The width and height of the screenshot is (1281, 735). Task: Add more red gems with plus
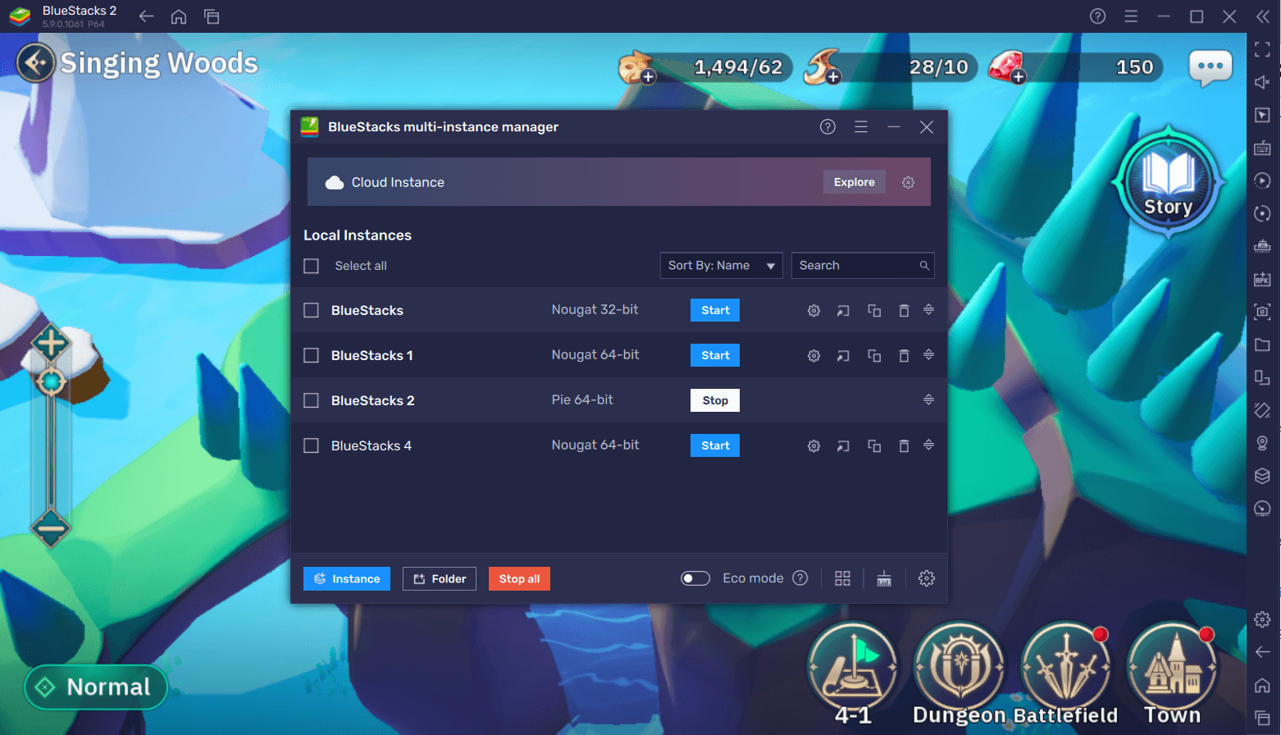tap(1018, 77)
